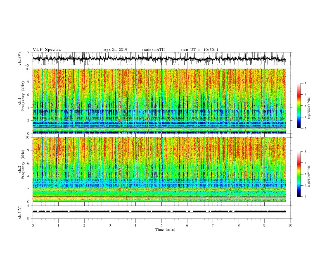Click time axis tick label "5"
Screen dimensions: 327x253
pyautogui.click(x=161, y=225)
